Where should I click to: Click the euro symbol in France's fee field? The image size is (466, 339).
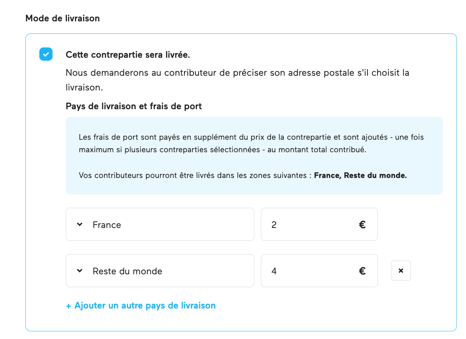point(362,225)
